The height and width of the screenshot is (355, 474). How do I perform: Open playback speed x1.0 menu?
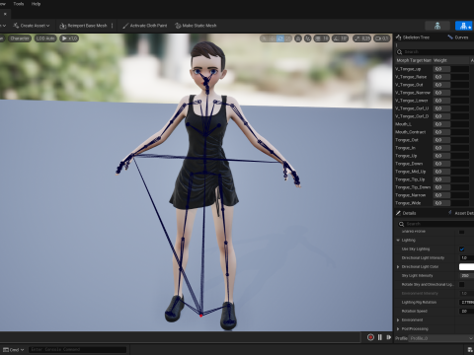[69, 38]
